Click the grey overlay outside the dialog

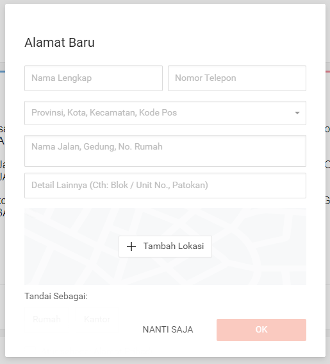point(3,256)
